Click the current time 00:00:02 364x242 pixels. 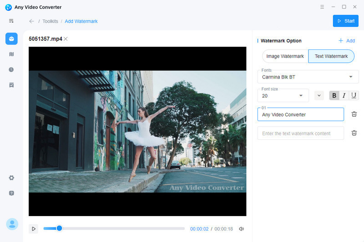199,229
